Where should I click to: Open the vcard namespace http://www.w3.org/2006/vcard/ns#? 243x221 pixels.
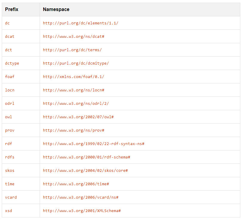(x=81, y=197)
